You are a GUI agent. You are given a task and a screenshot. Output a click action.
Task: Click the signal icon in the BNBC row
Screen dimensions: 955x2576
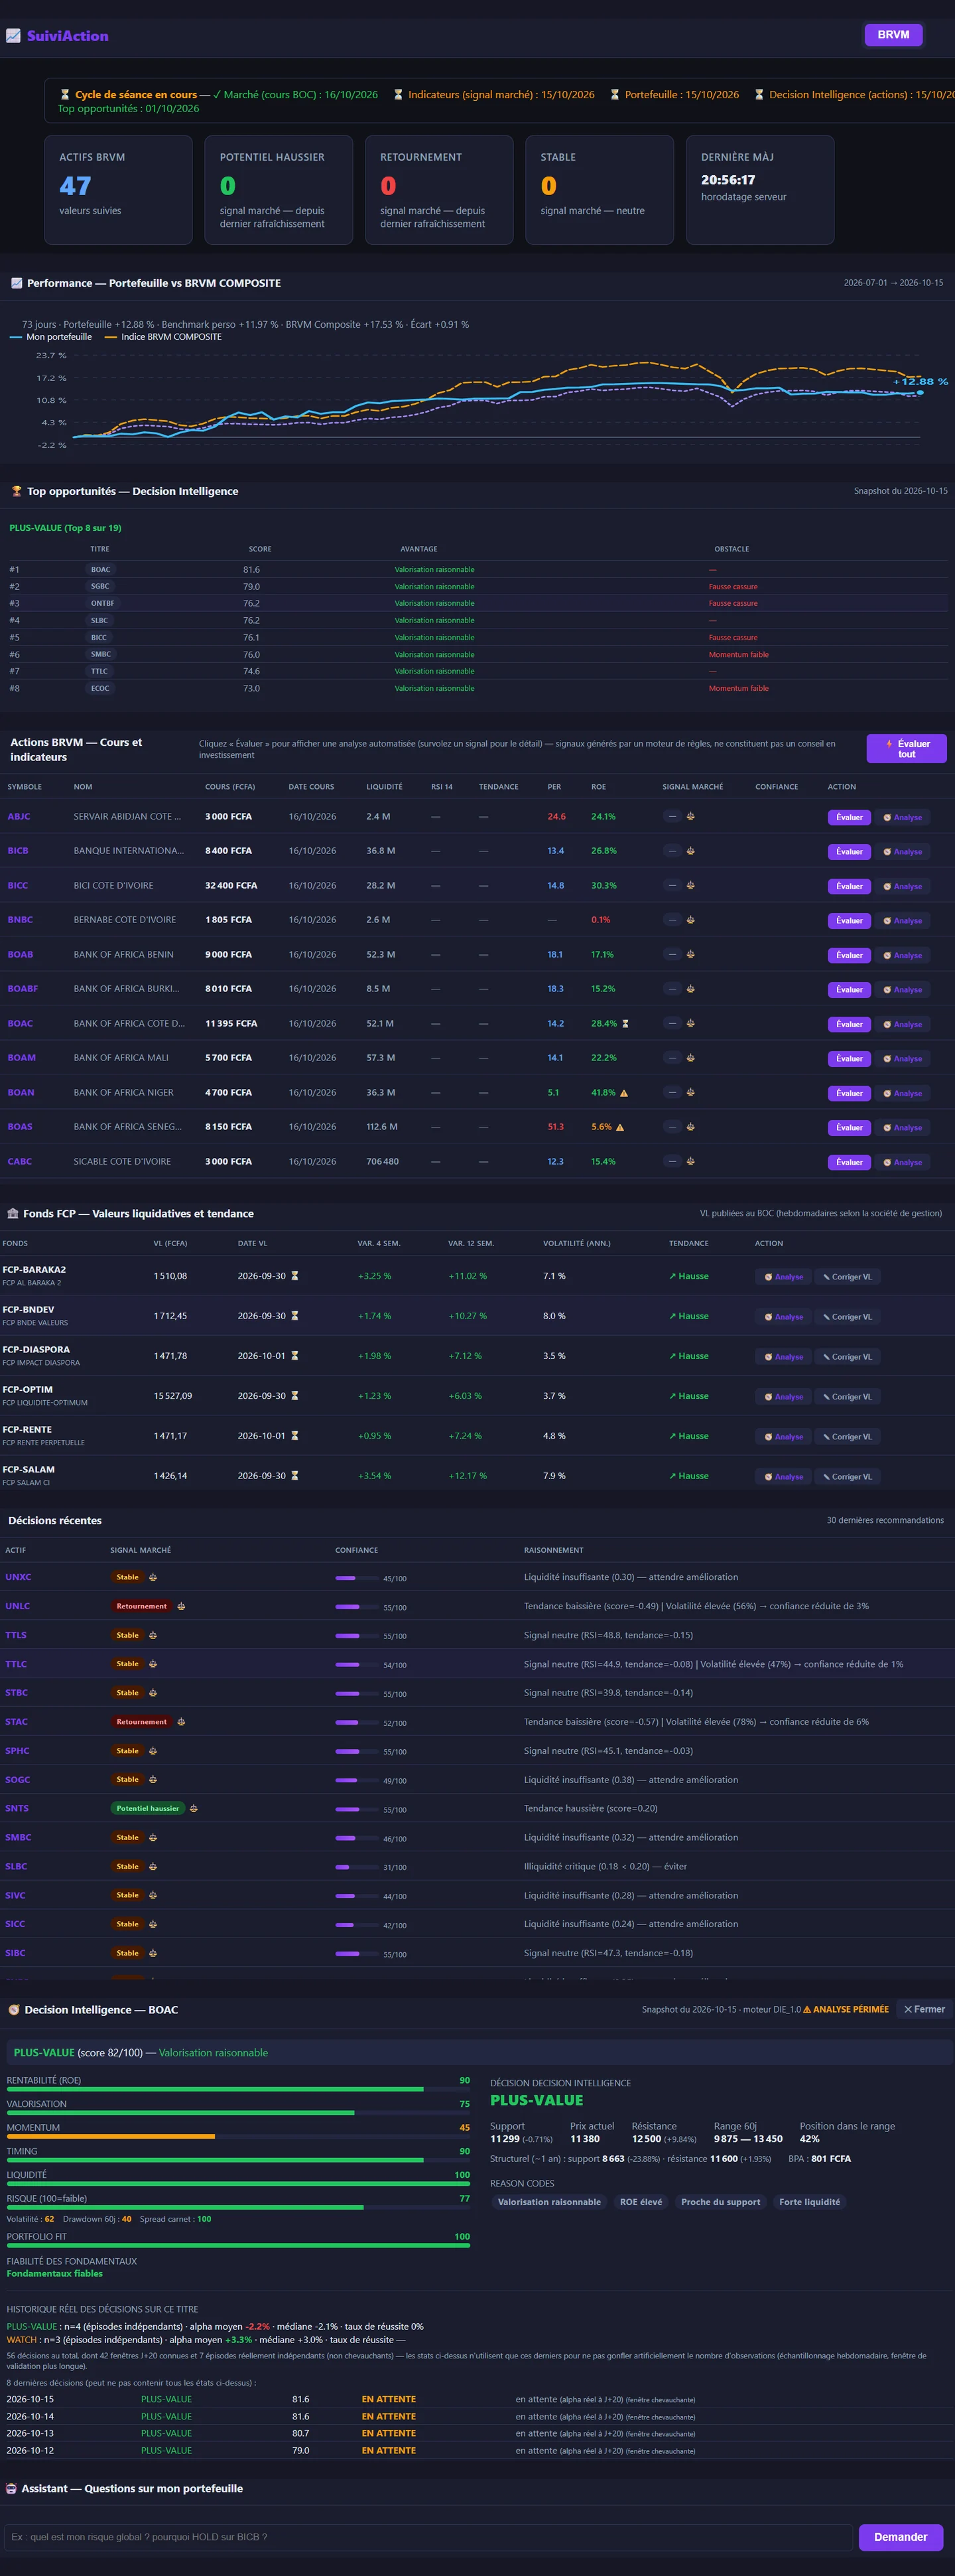(x=690, y=920)
